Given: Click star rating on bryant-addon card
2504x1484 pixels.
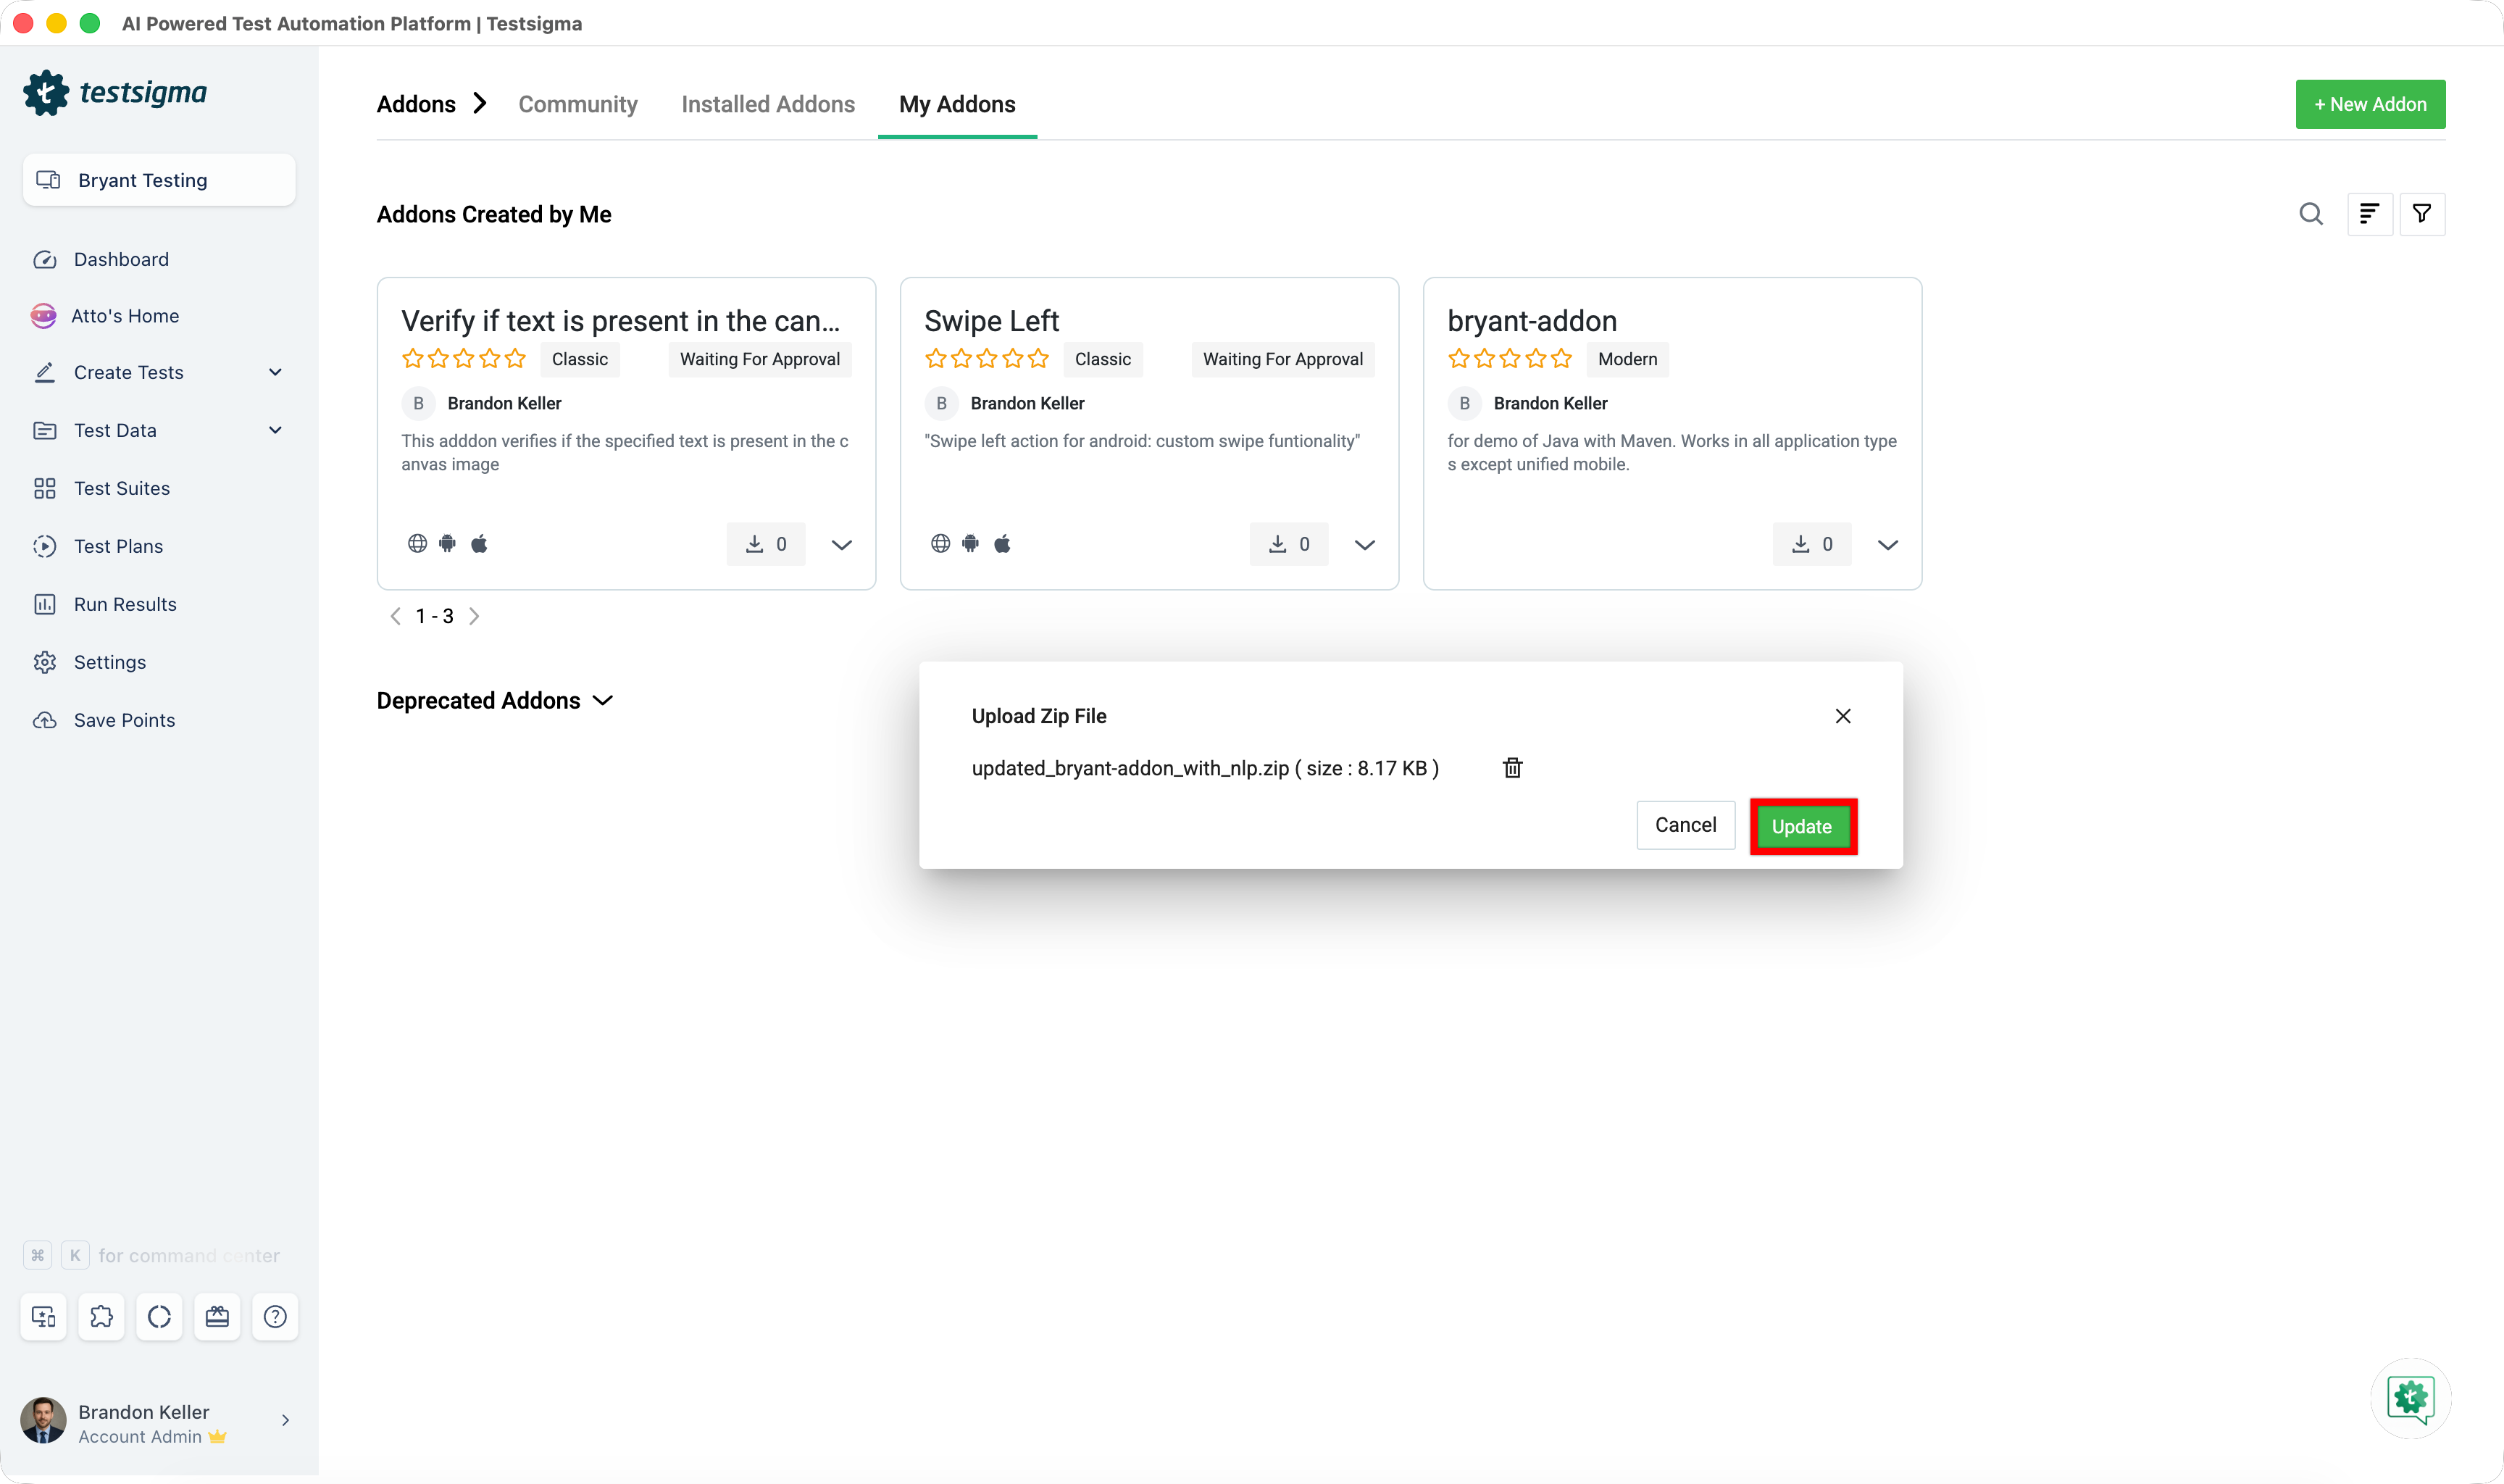Looking at the screenshot, I should pos(1509,359).
